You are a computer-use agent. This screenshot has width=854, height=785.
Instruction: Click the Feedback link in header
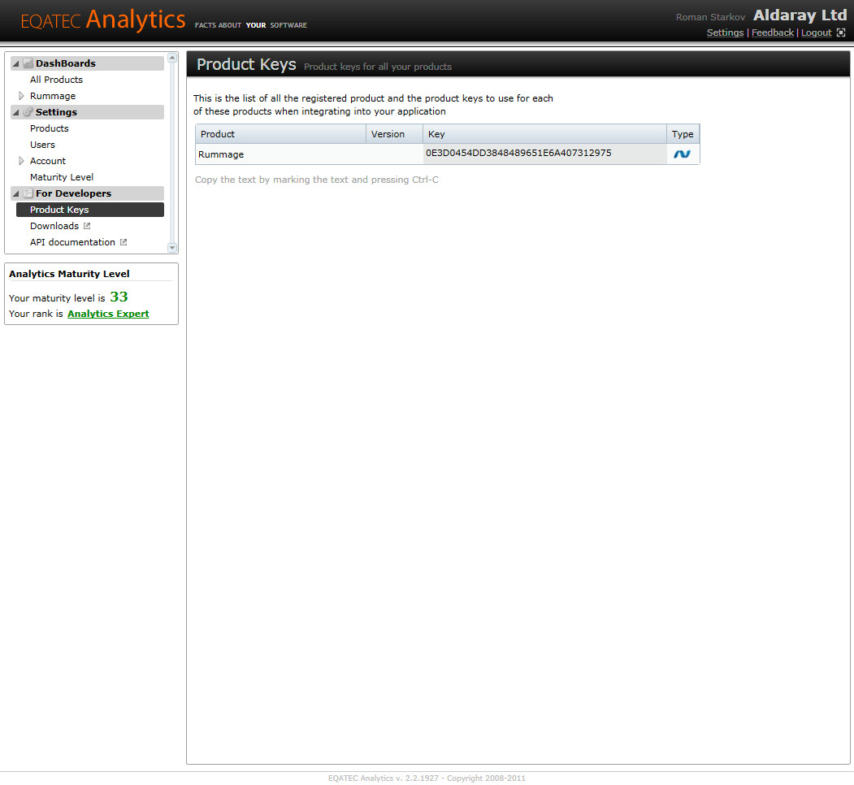coord(772,33)
